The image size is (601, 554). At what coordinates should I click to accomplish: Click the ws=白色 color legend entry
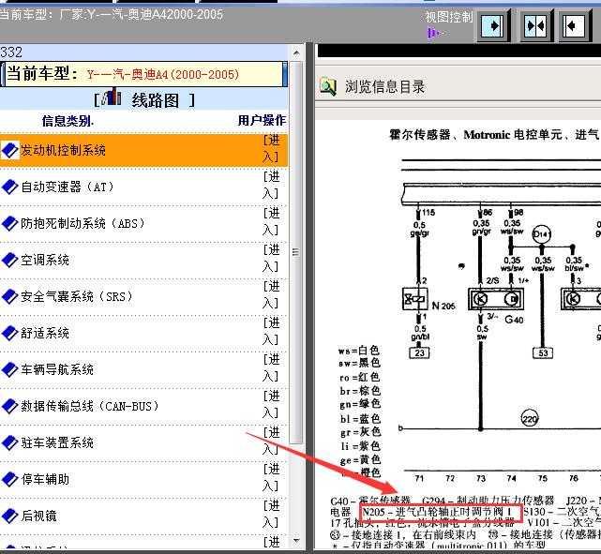pyautogui.click(x=359, y=351)
